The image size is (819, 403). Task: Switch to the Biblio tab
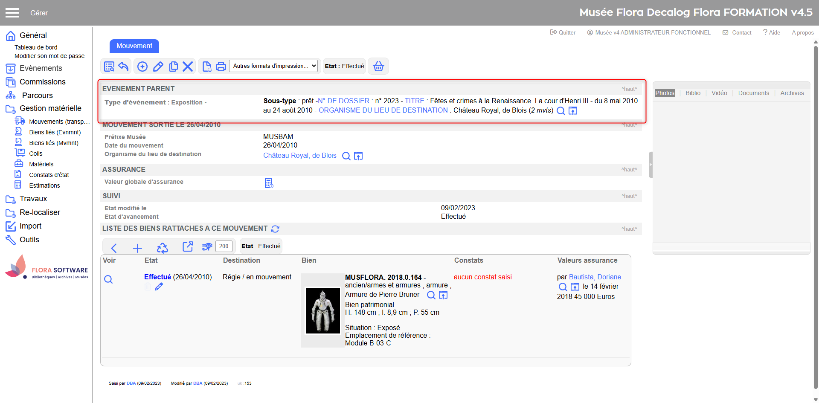(693, 93)
